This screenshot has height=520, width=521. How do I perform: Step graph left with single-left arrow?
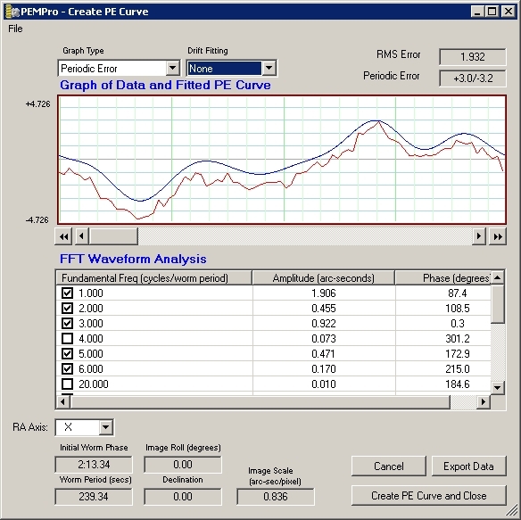tap(82, 236)
